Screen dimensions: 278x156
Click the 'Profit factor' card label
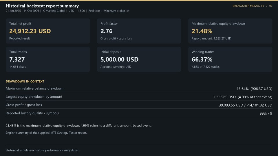[109, 23]
